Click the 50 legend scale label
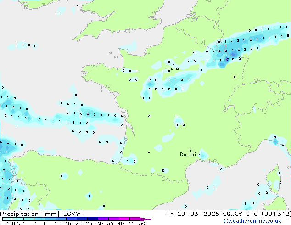The image size is (291, 225). click(142, 223)
